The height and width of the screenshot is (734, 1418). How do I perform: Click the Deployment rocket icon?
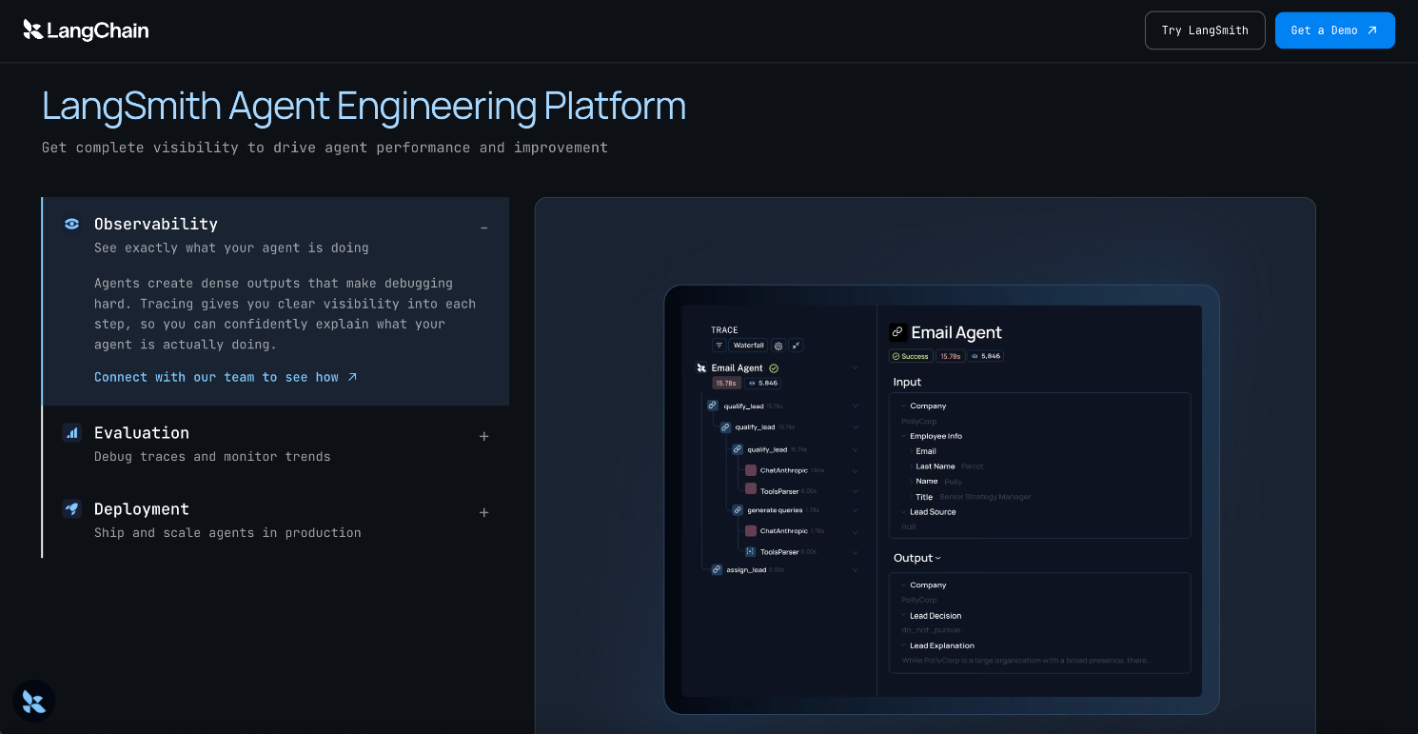72,508
